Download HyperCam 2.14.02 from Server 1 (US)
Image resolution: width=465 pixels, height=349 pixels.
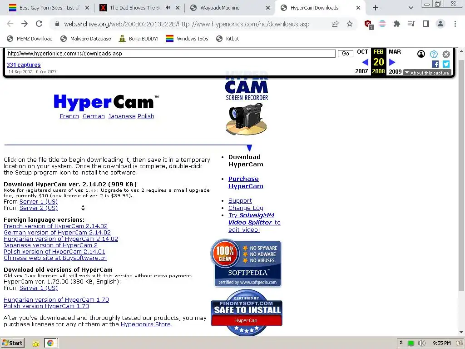[39, 201]
